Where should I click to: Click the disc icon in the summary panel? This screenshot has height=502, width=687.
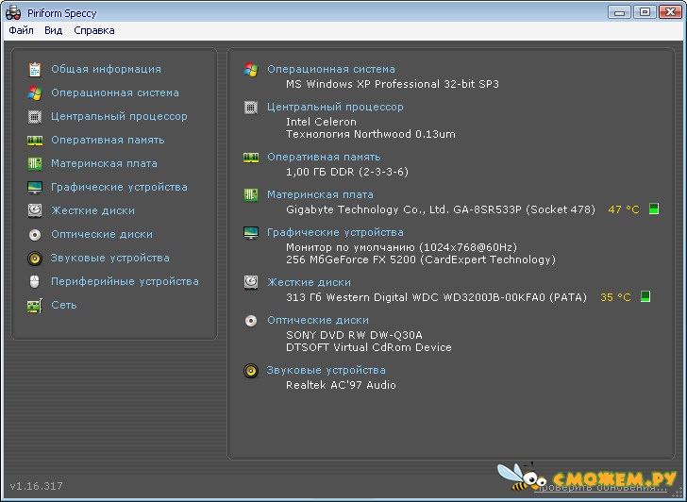[251, 321]
